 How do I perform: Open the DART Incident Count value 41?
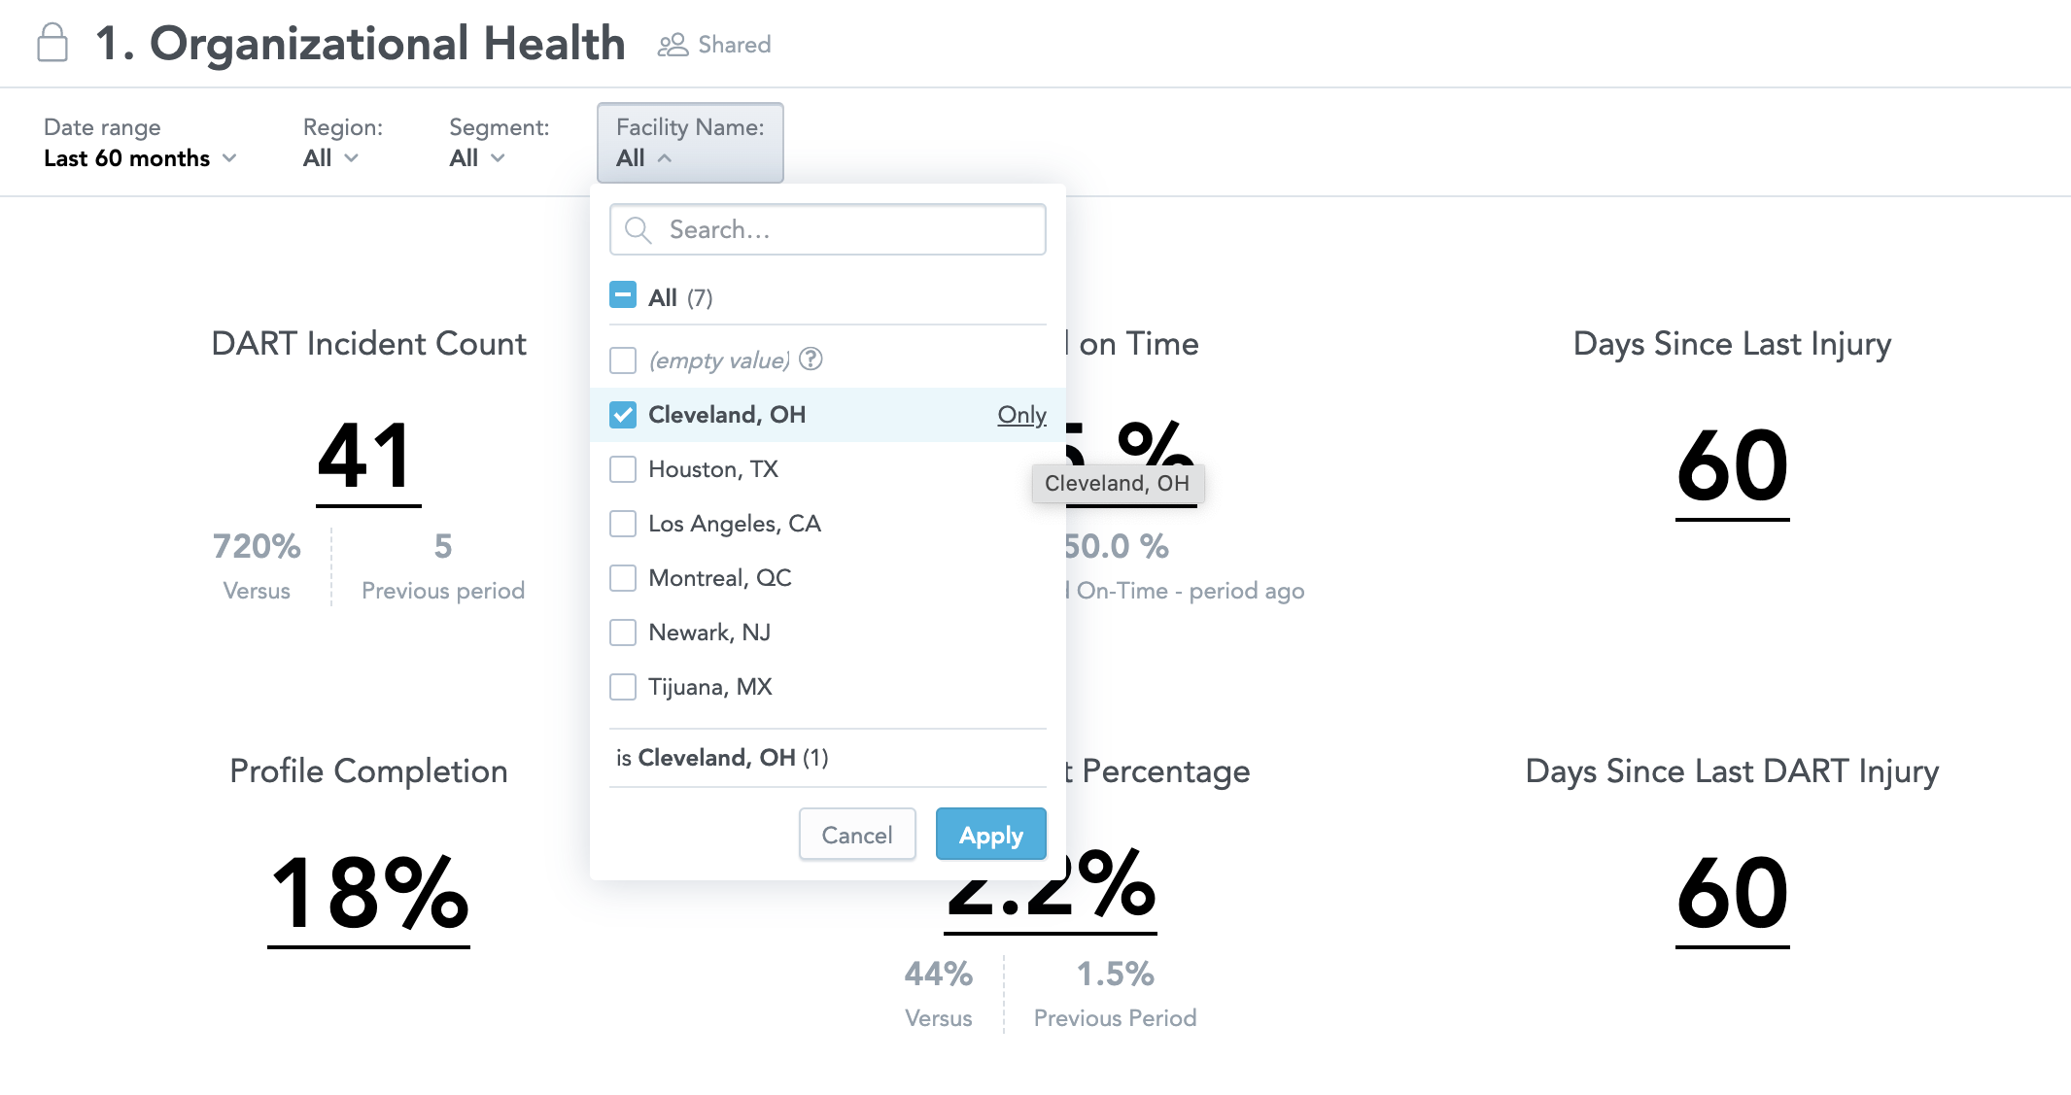click(368, 457)
